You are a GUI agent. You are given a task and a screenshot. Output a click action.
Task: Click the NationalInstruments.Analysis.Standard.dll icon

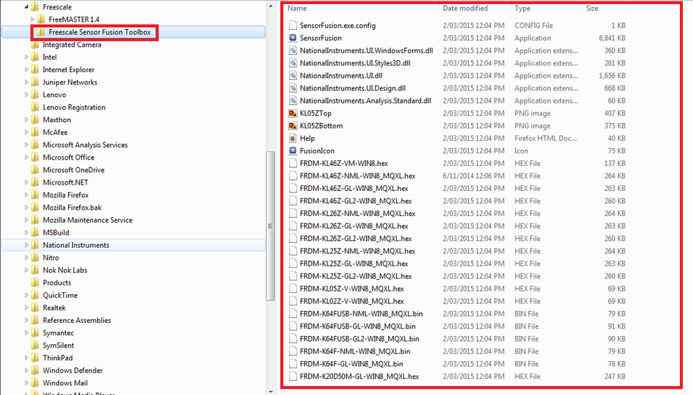(x=293, y=101)
